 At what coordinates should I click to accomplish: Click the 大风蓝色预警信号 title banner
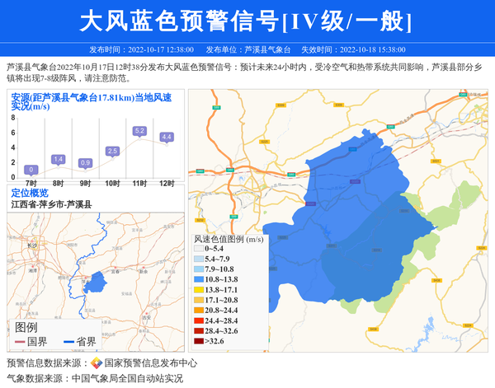(247, 21)
